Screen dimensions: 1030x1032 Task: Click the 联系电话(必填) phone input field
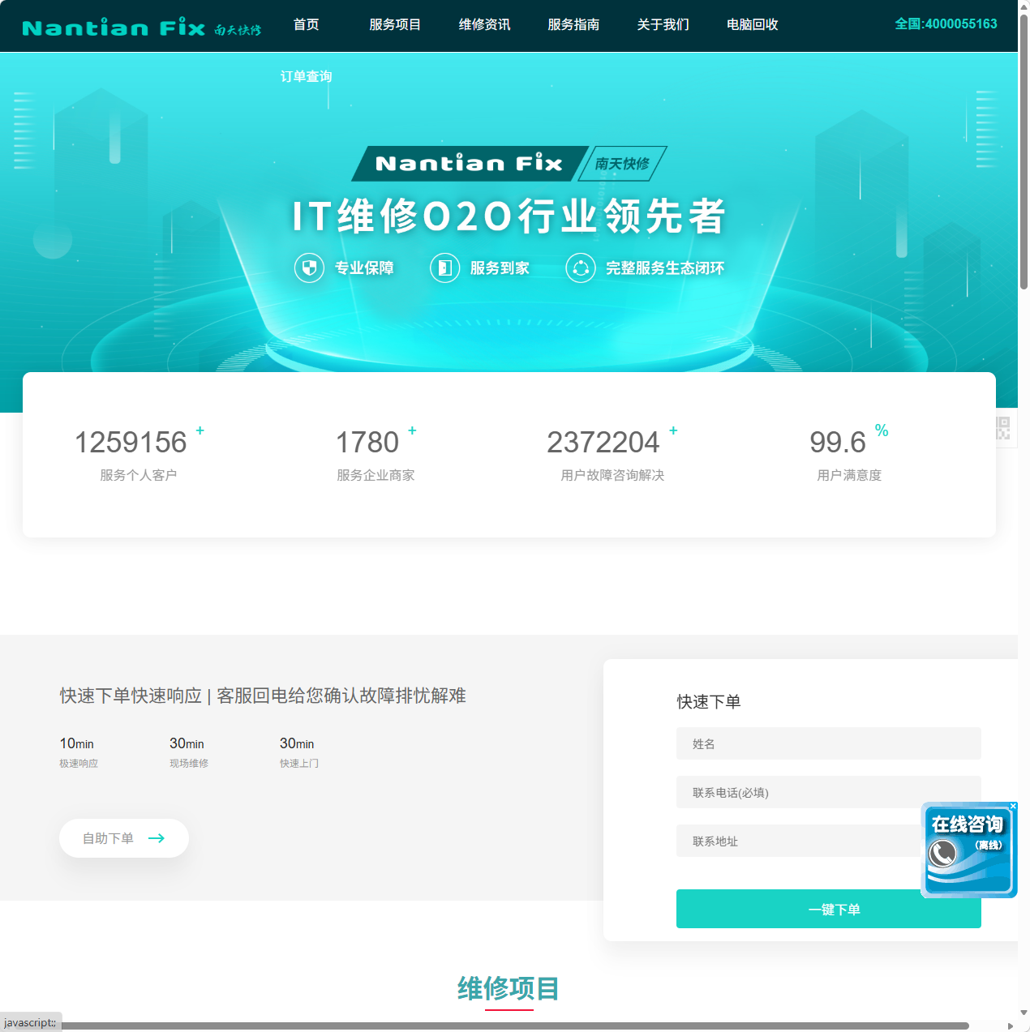coord(828,792)
